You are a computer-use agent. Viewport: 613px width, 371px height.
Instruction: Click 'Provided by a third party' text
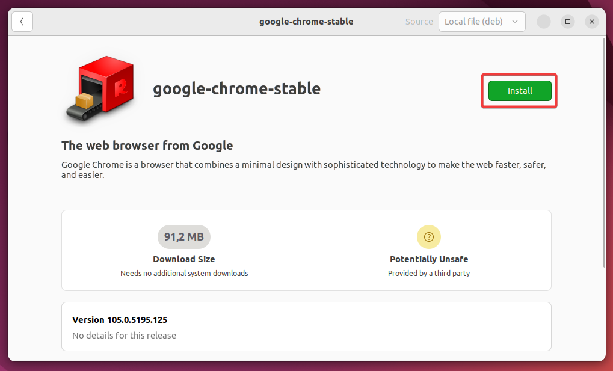tap(429, 273)
